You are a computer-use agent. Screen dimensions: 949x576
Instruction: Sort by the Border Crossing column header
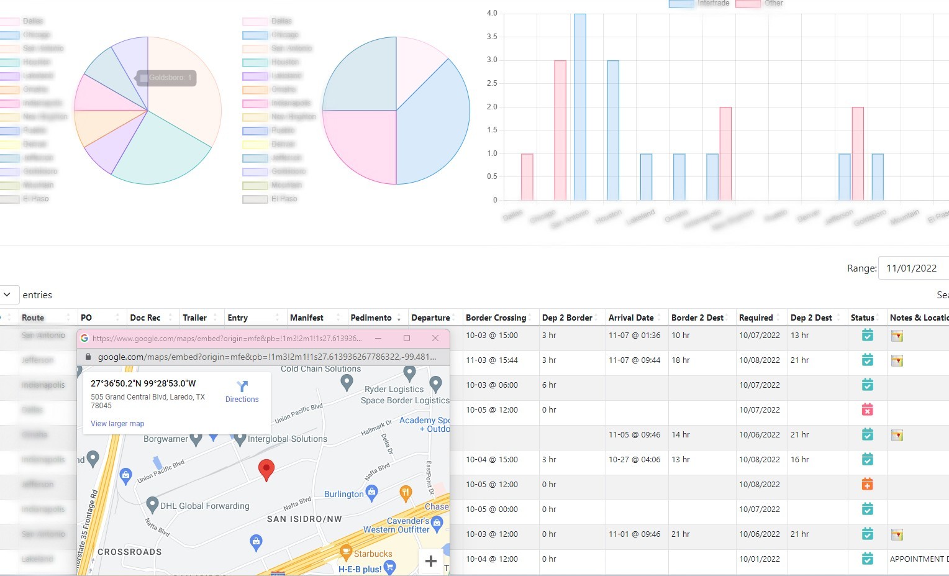tap(496, 318)
